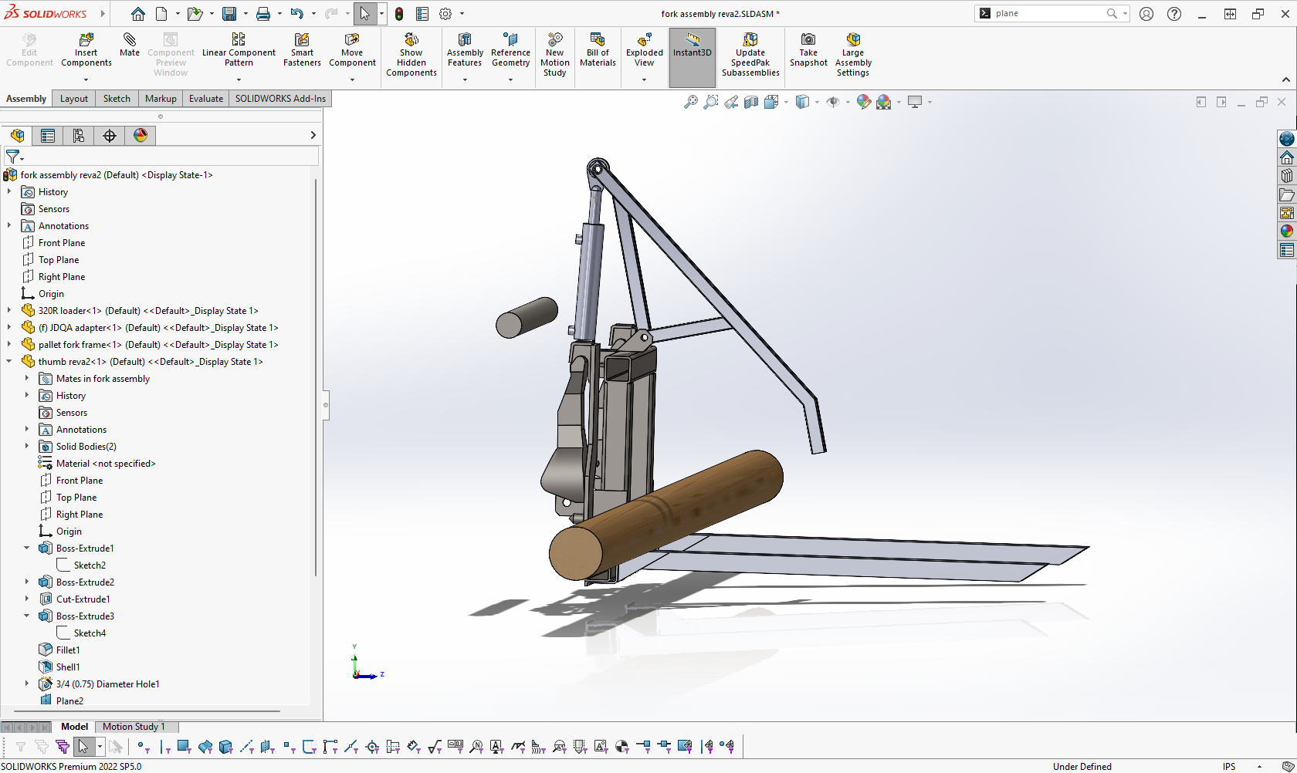
Task: Select Boss-Extrude2 in feature tree
Action: click(85, 582)
